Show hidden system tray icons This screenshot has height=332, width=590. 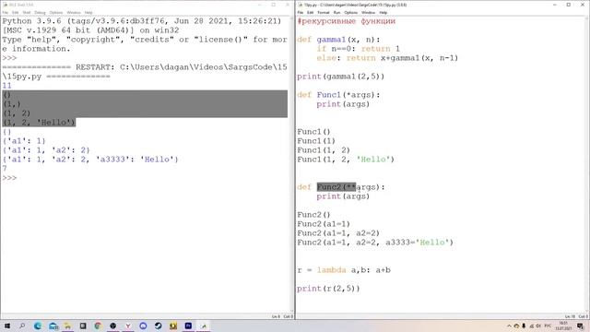tap(509, 326)
